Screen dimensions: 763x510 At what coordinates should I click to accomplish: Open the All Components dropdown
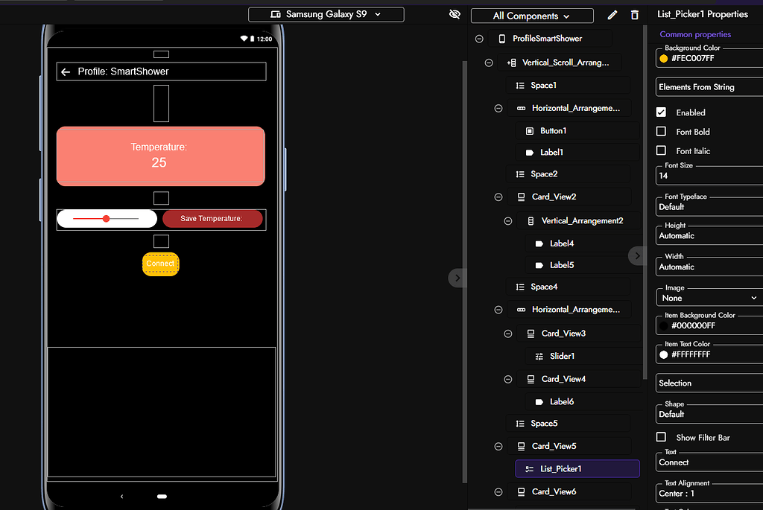(532, 15)
